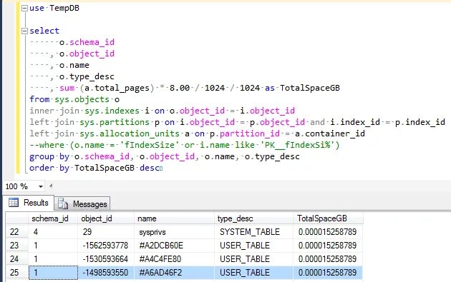Select the schema_id column header
The image size is (451, 282).
point(53,218)
